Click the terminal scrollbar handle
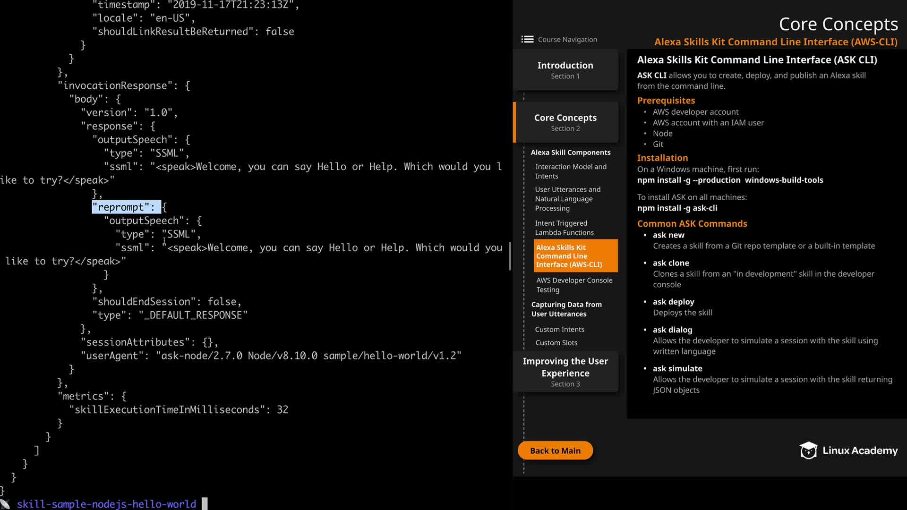This screenshot has height=510, width=907. (x=510, y=256)
